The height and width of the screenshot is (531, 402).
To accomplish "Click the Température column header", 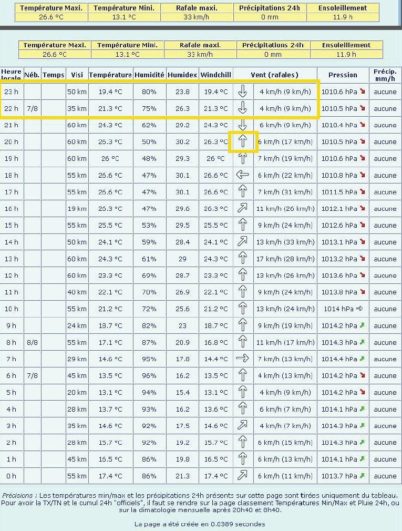I will [x=110, y=75].
